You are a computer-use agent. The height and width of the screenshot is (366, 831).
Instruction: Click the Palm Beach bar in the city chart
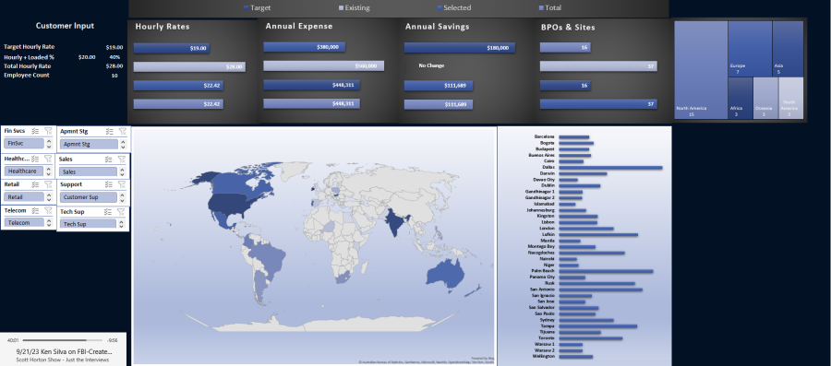(606, 271)
